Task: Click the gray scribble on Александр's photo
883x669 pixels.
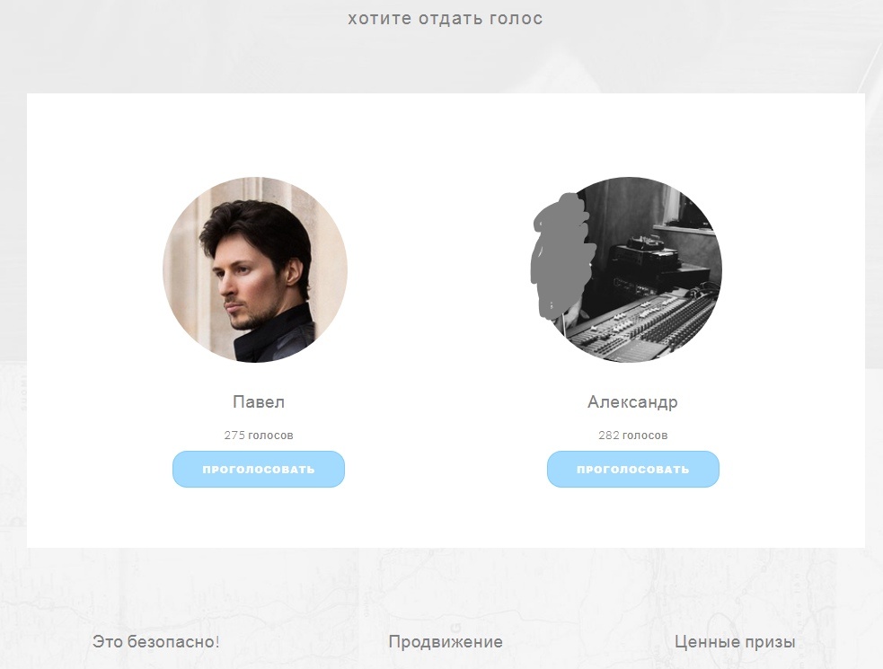Action: (561, 253)
